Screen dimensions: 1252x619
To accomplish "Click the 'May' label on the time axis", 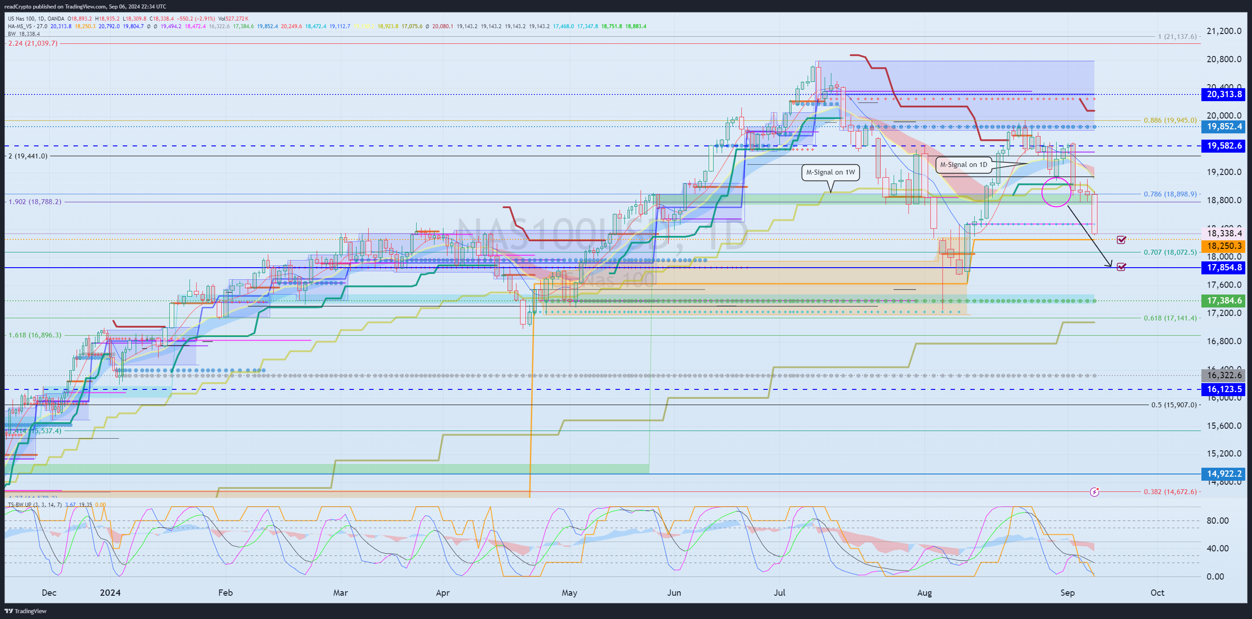I will coord(570,593).
